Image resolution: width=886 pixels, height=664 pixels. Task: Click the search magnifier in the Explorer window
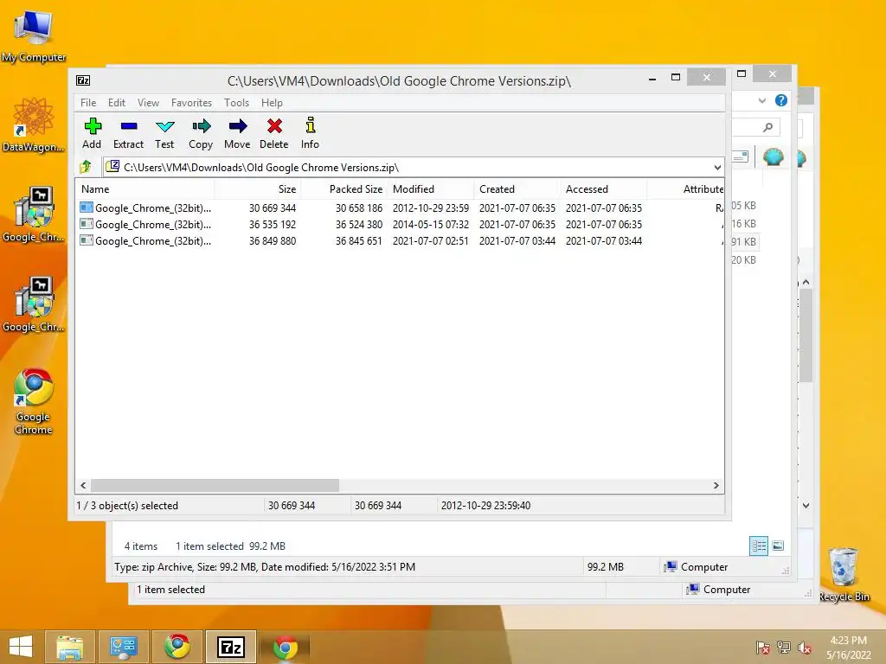tap(767, 128)
